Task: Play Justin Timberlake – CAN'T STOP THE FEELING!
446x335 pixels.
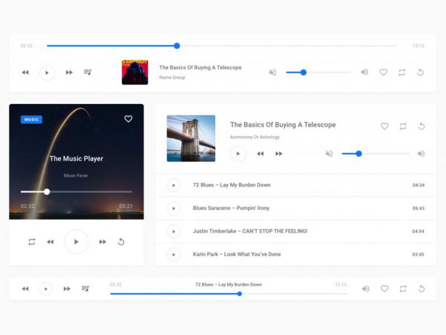Action: (173, 231)
